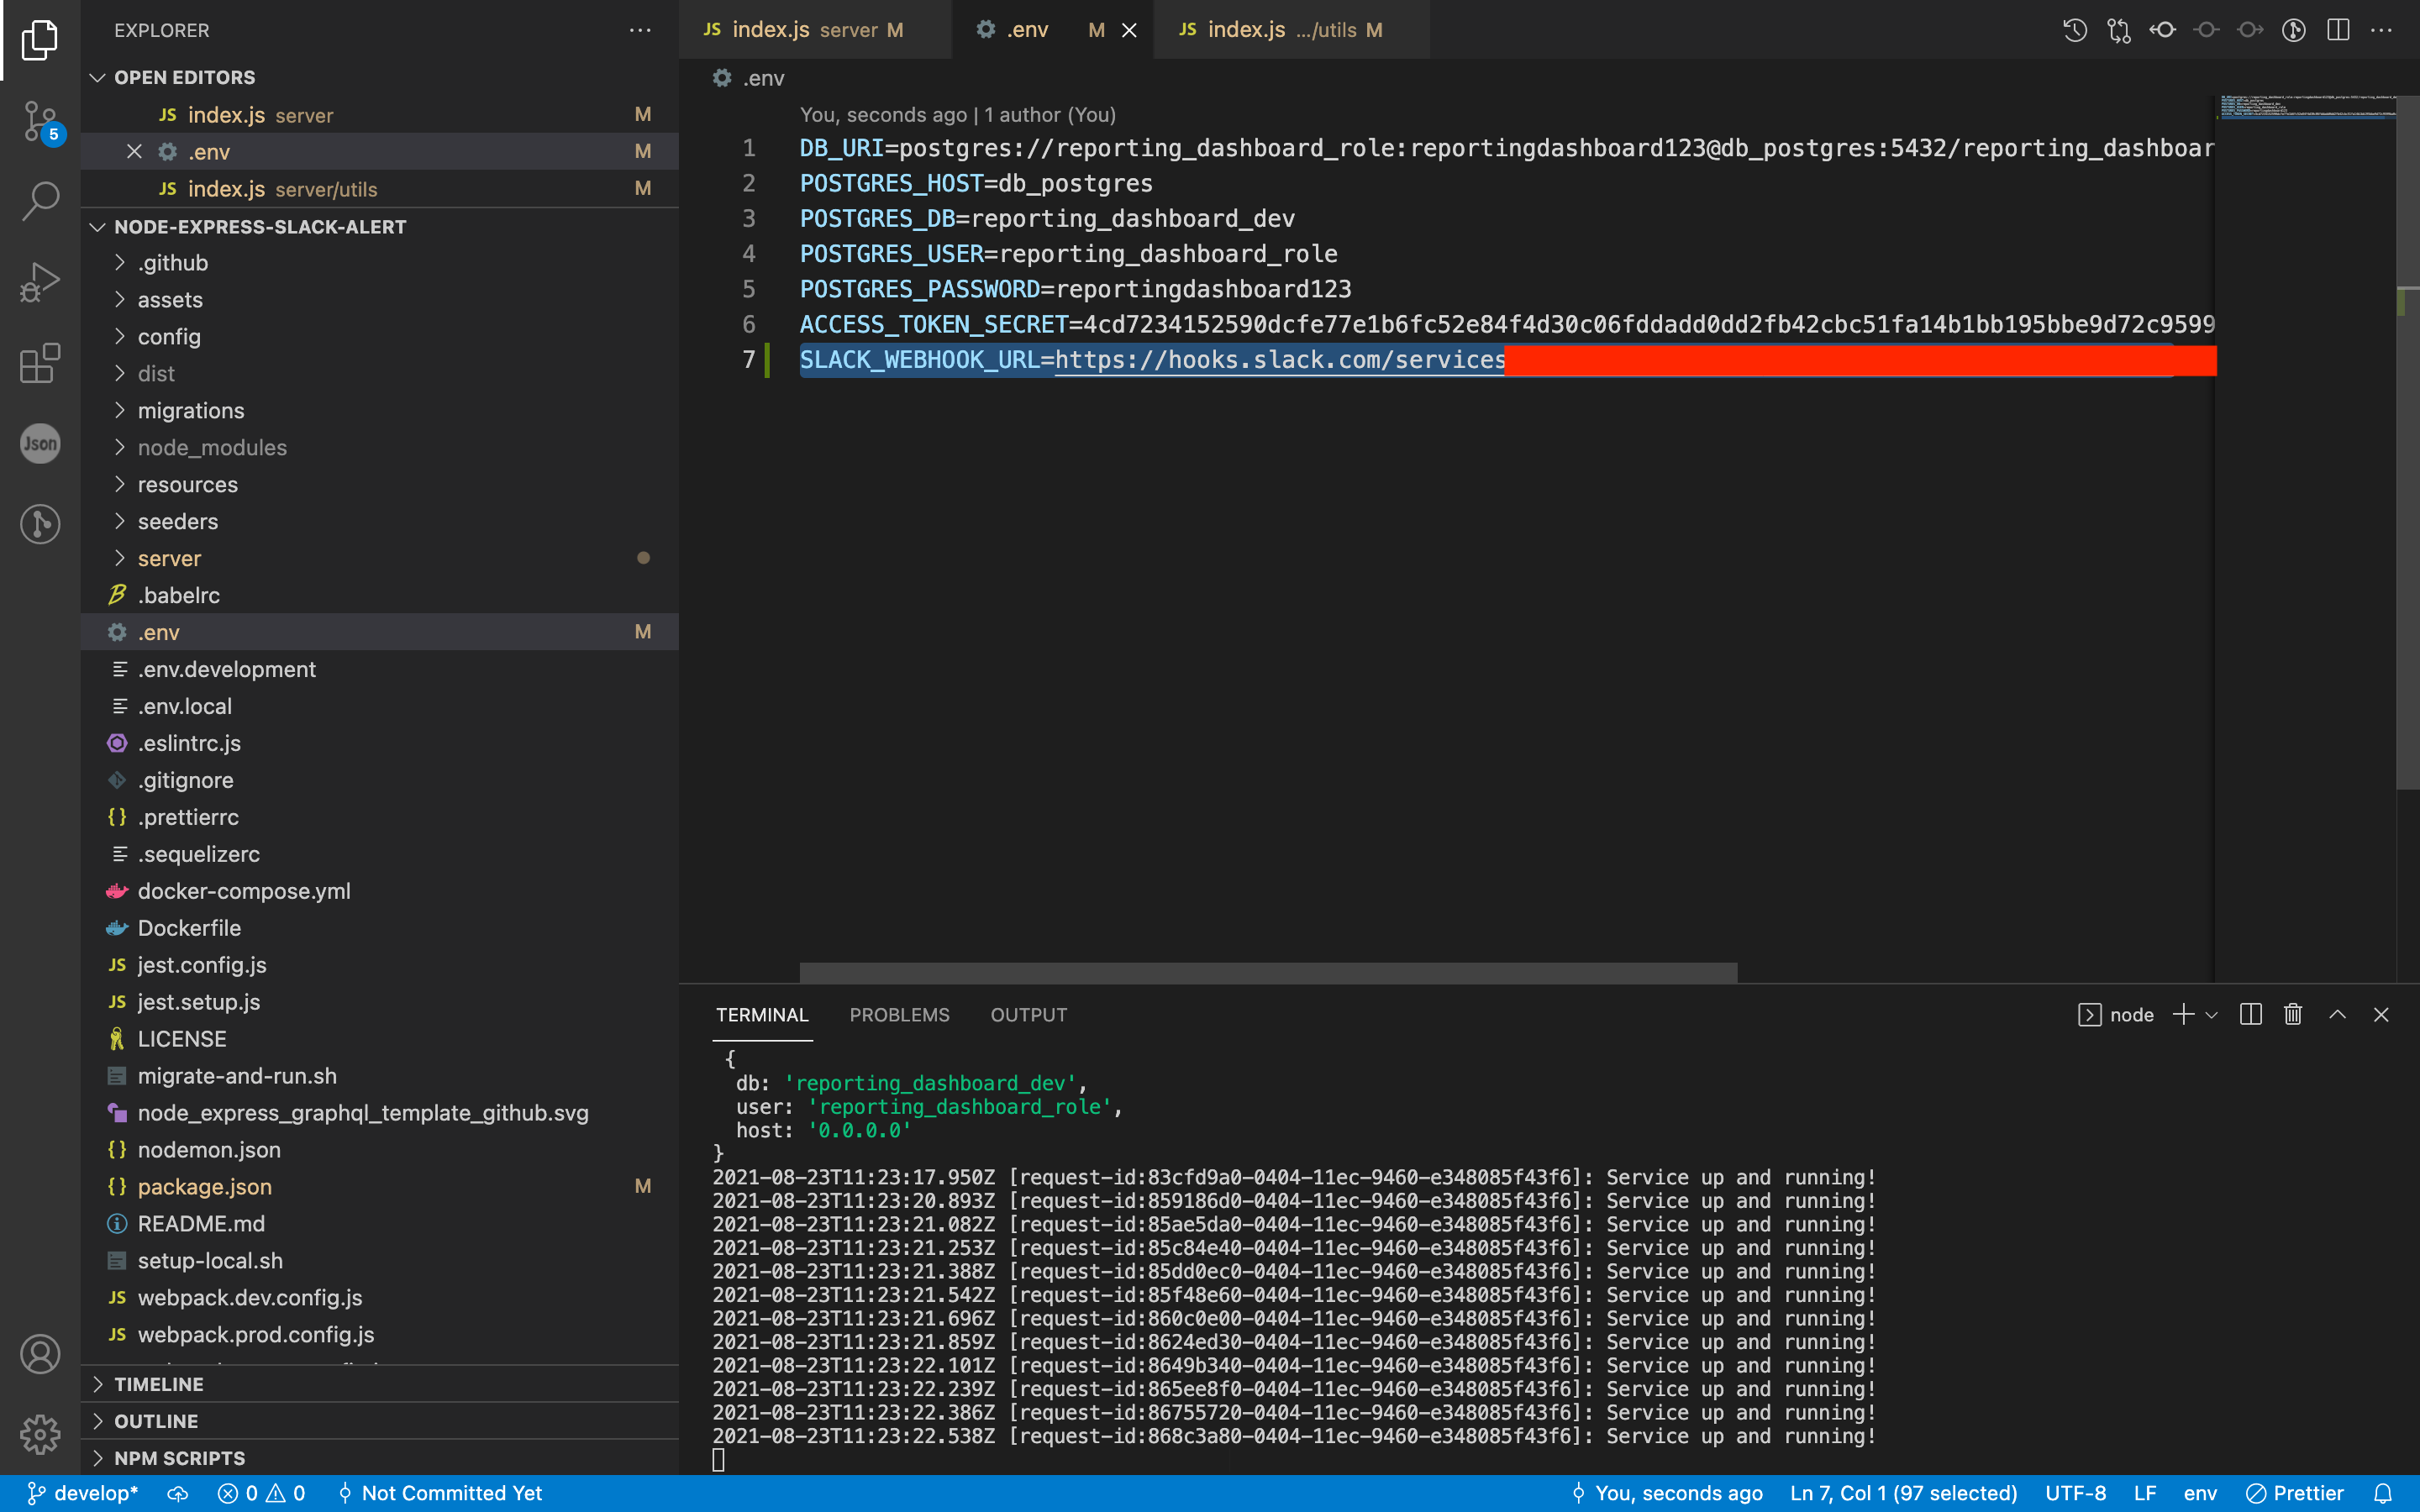Show errors and warnings count

[x=262, y=1493]
